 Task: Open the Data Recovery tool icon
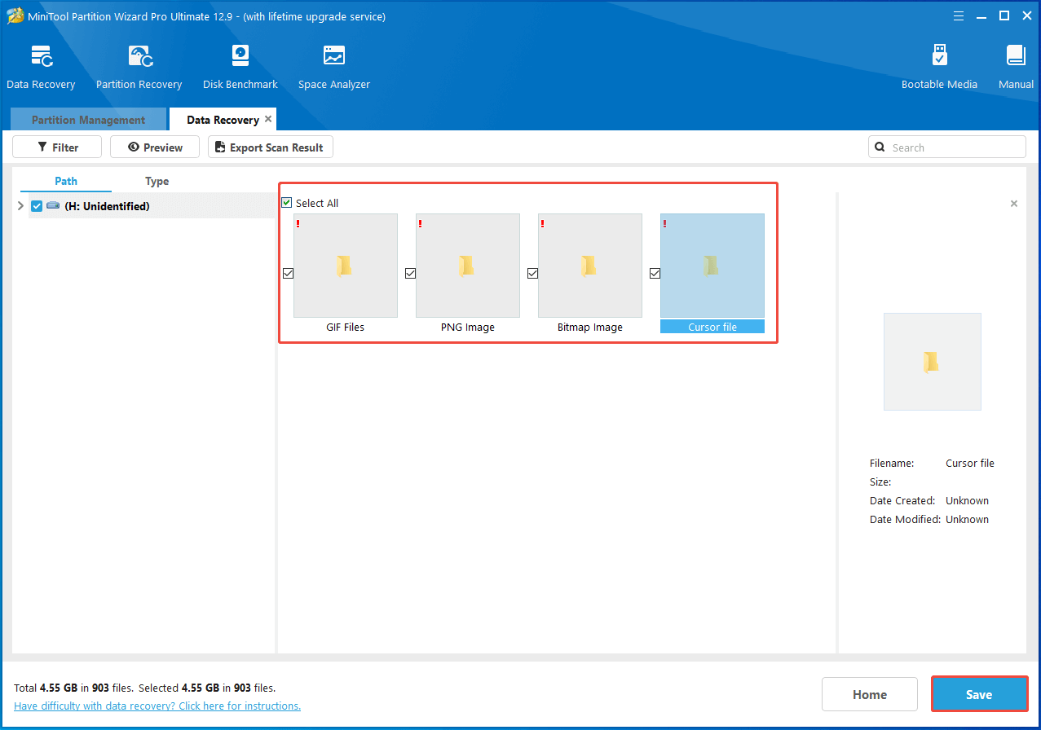[x=41, y=56]
